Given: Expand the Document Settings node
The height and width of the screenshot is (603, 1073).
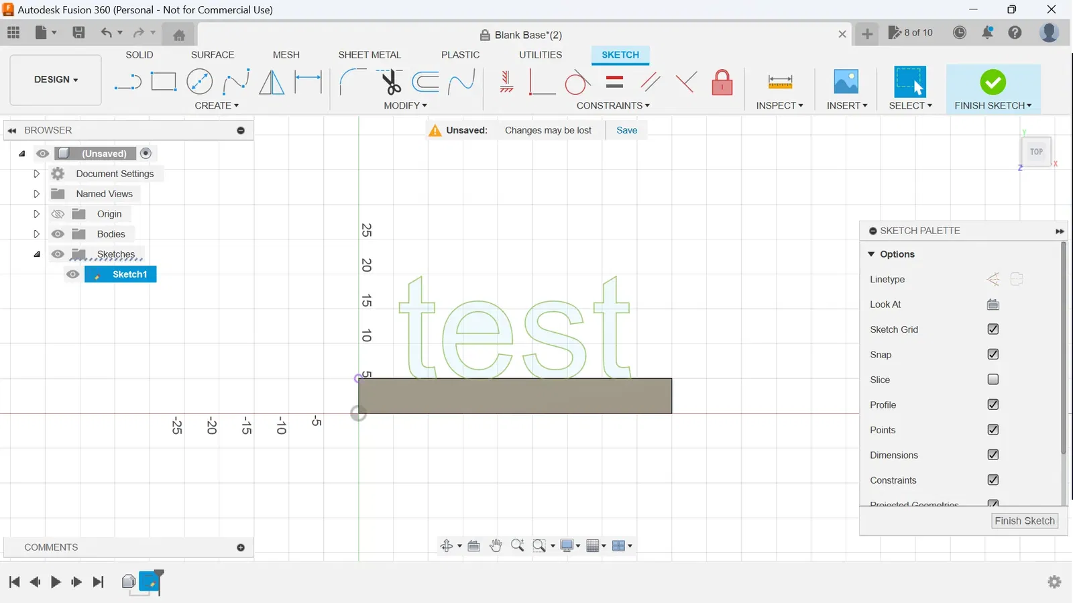Looking at the screenshot, I should click(37, 174).
